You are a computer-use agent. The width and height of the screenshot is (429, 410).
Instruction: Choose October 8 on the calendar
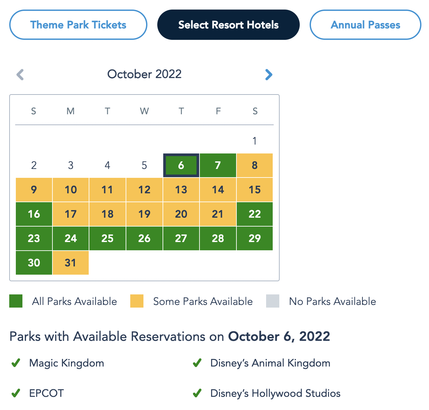[255, 165]
